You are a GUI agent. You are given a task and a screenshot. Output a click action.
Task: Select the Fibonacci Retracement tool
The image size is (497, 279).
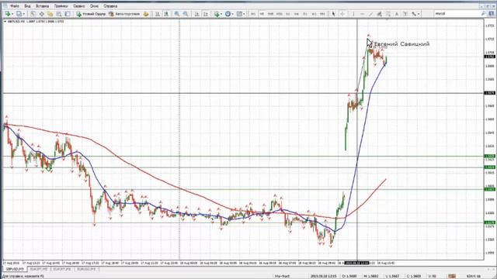tap(388, 14)
